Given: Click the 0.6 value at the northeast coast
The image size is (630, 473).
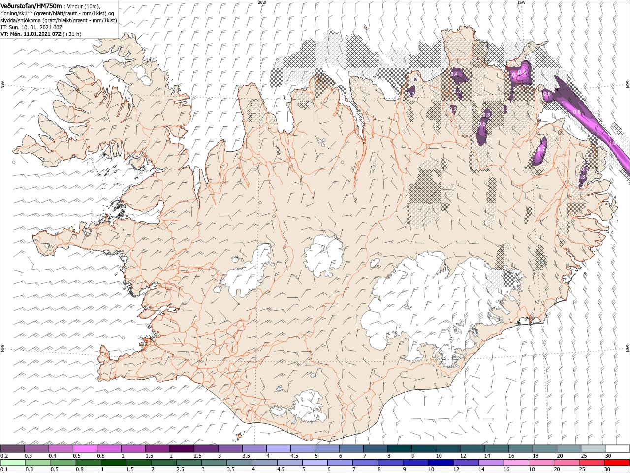Looking at the screenshot, I should [x=547, y=94].
